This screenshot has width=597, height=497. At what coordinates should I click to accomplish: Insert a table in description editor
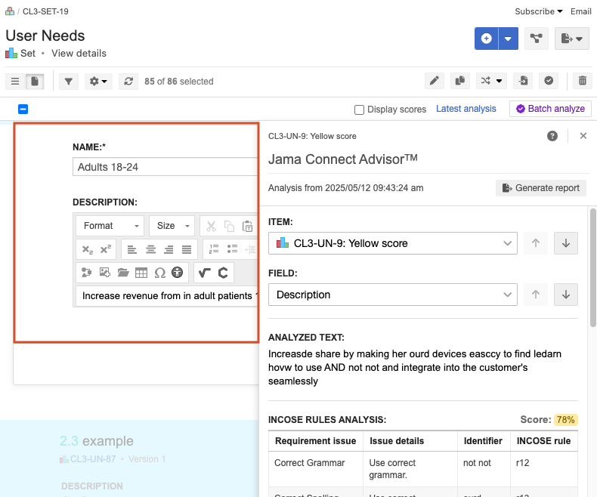(x=141, y=272)
